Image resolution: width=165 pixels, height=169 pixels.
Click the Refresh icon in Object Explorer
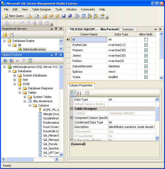pyautogui.click(x=30, y=61)
